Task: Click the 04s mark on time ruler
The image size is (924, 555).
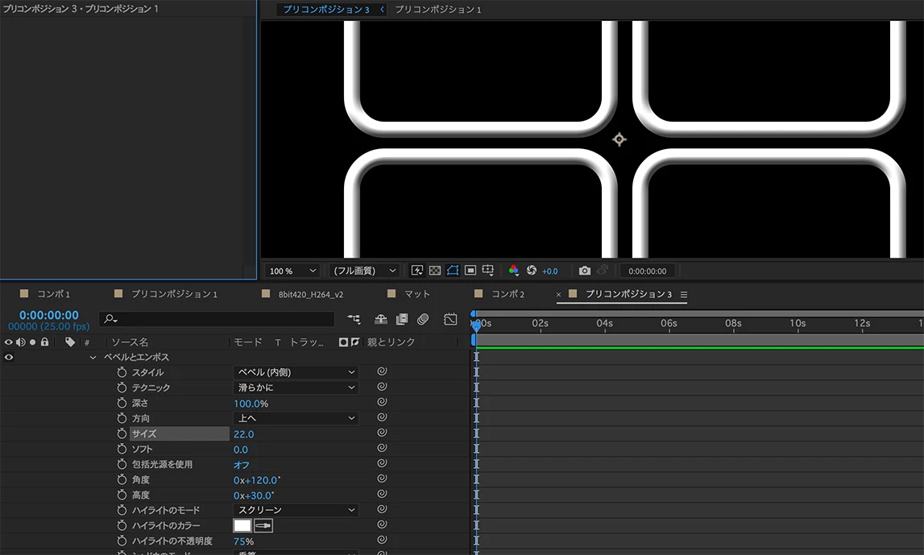Action: (605, 324)
